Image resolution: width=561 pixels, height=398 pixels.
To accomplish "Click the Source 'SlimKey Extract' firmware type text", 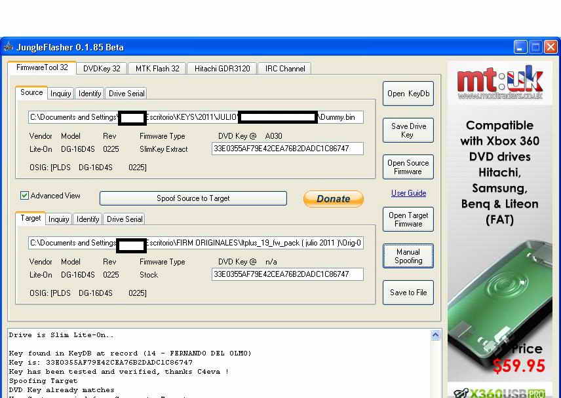I will pyautogui.click(x=163, y=149).
